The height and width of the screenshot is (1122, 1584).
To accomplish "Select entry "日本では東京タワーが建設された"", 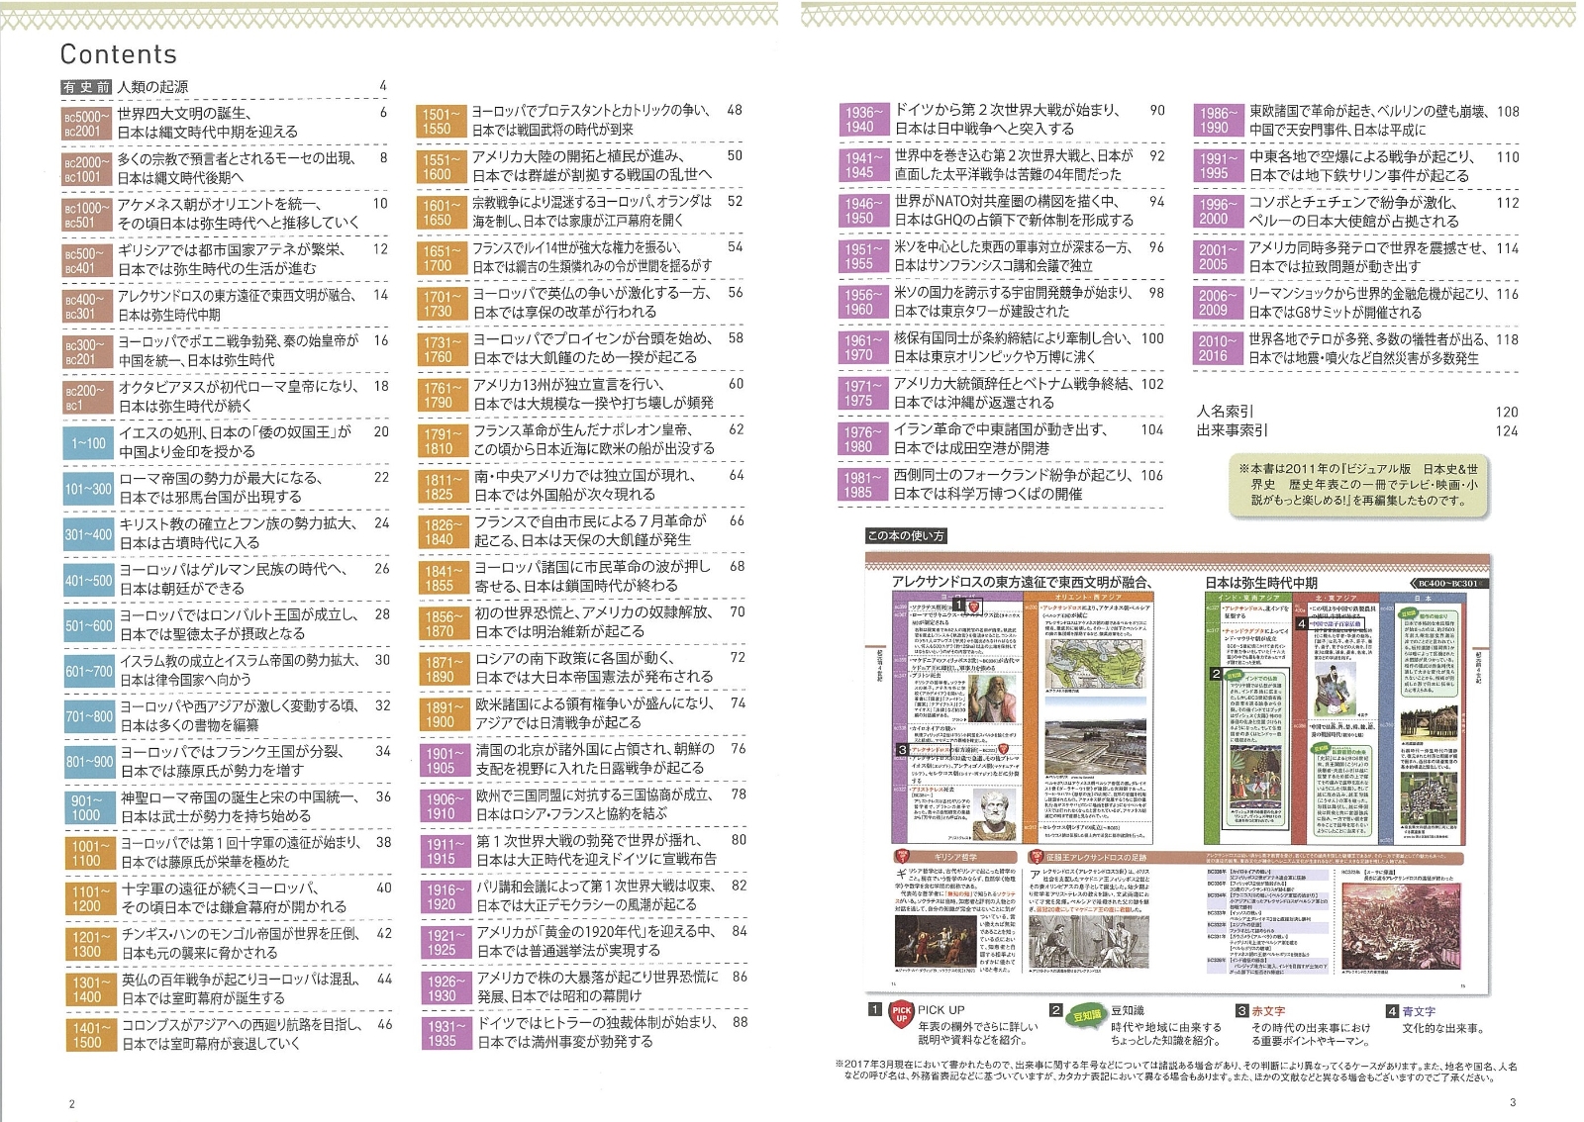I will (982, 311).
